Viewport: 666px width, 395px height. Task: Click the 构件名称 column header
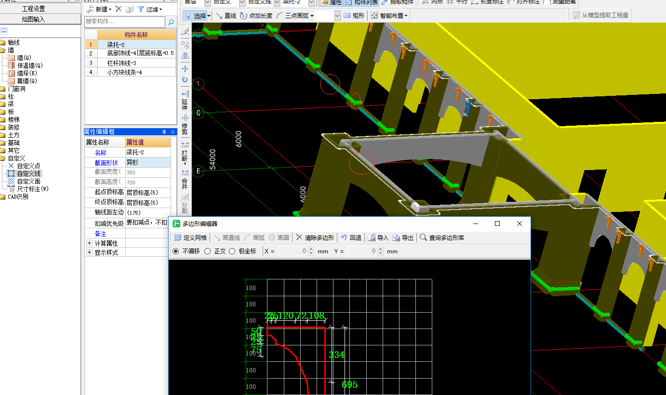[x=136, y=35]
